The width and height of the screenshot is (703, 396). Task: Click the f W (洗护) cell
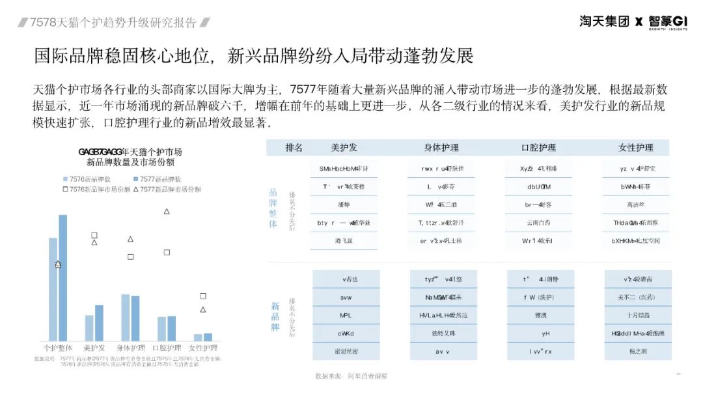click(x=541, y=298)
